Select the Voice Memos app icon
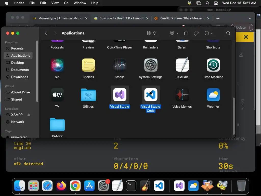Screen dimensions: 261x196 pos(182,95)
